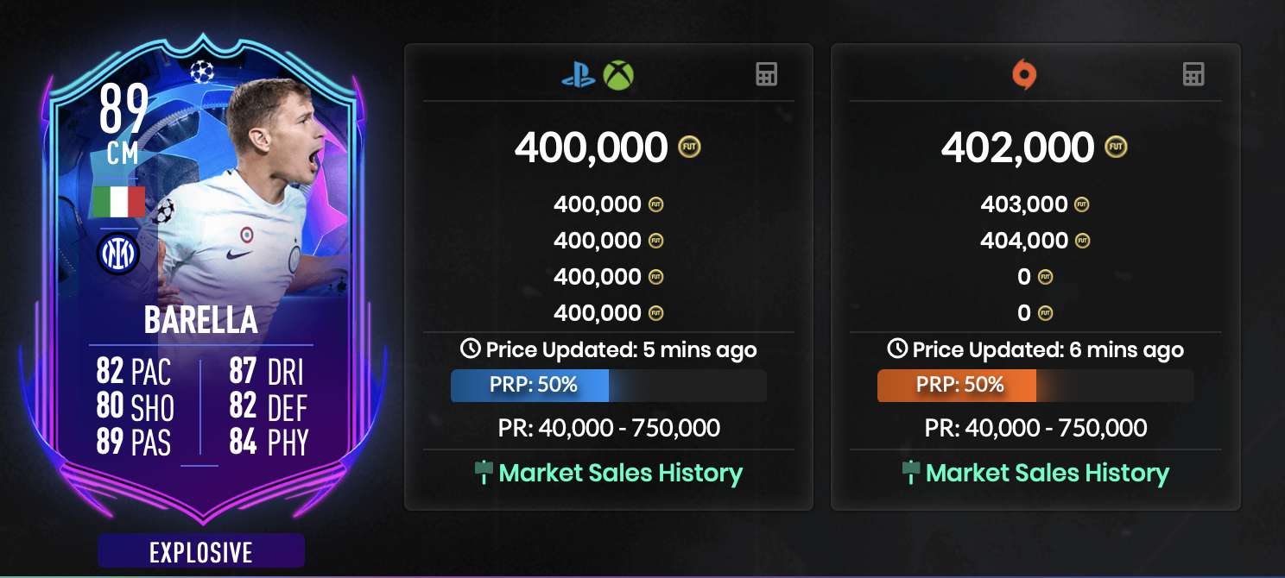Click the blue PRP 50% progress bar
The image size is (1285, 578).
529,386
